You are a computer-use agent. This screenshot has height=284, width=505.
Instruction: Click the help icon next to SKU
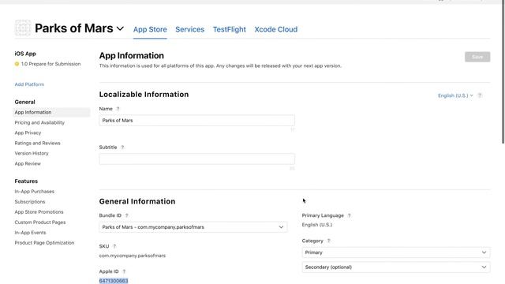(x=114, y=246)
